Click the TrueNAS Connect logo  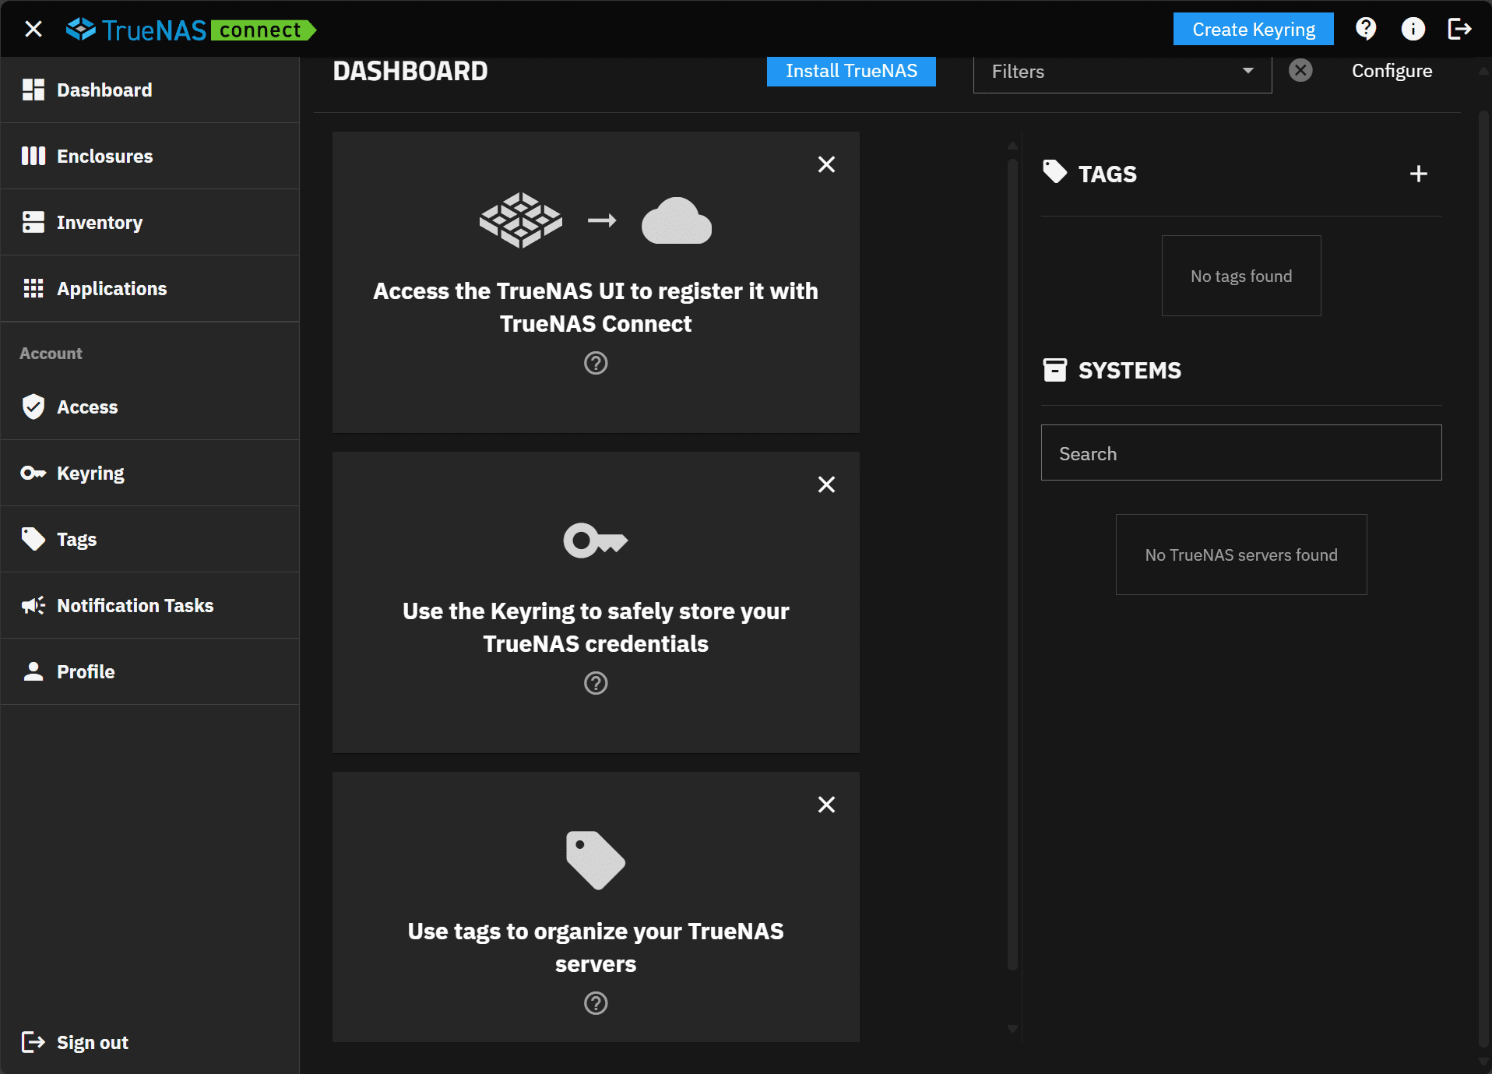pos(191,30)
